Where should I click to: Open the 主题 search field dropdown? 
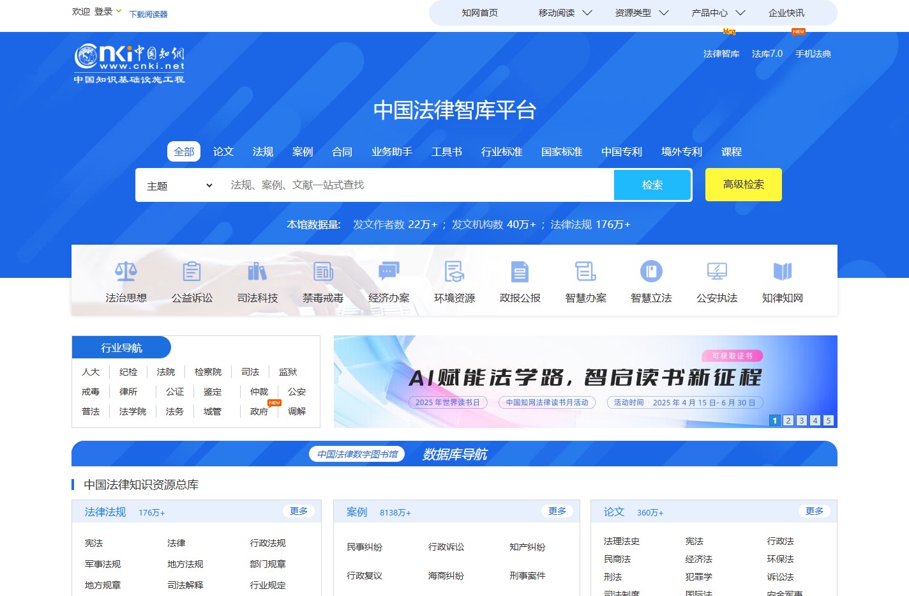point(179,186)
